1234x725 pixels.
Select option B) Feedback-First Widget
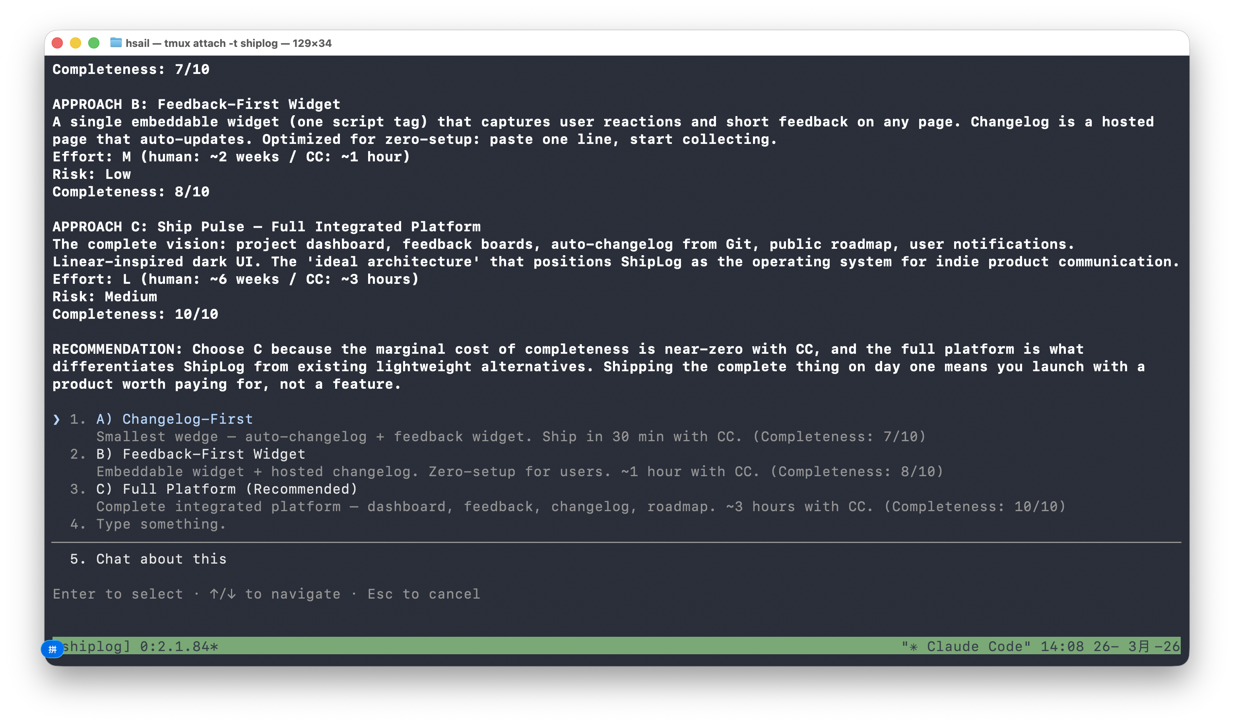(201, 454)
